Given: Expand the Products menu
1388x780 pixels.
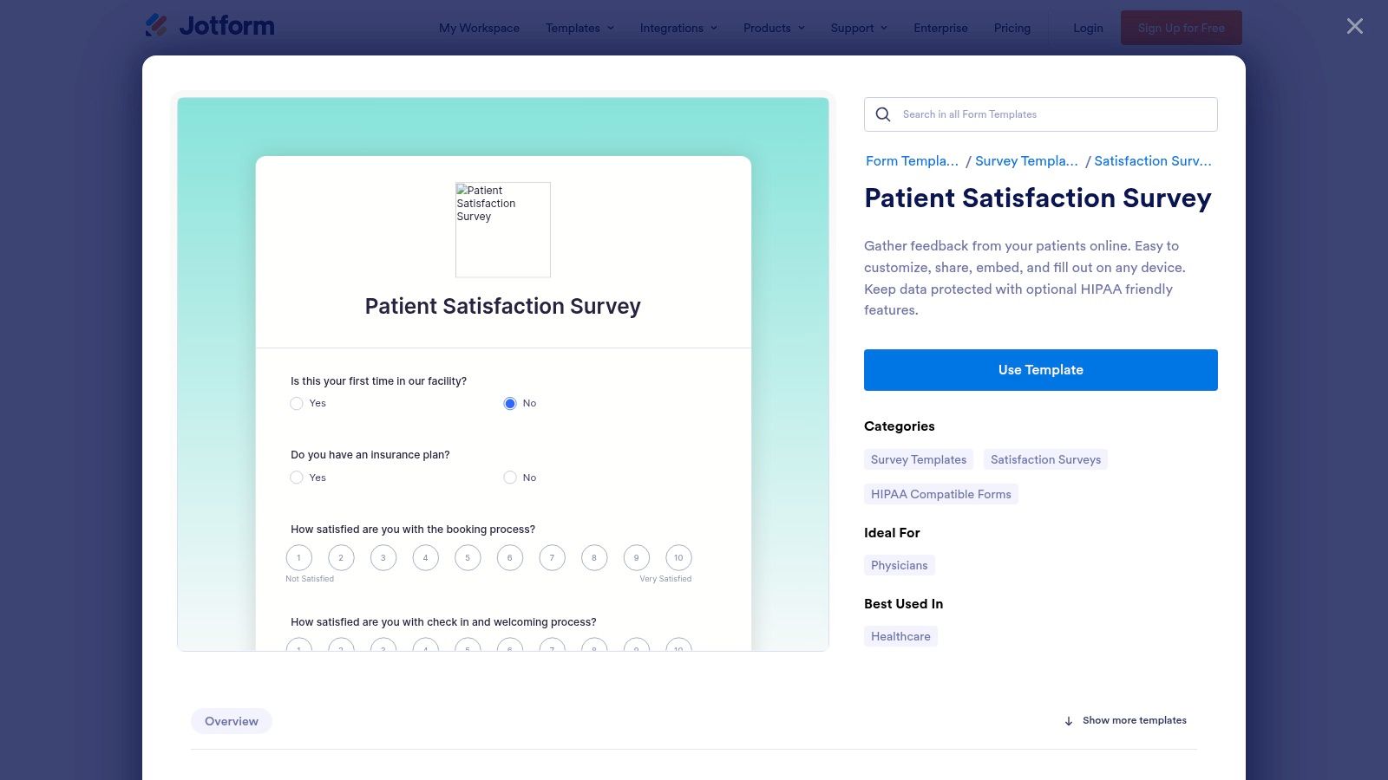Looking at the screenshot, I should 772,28.
